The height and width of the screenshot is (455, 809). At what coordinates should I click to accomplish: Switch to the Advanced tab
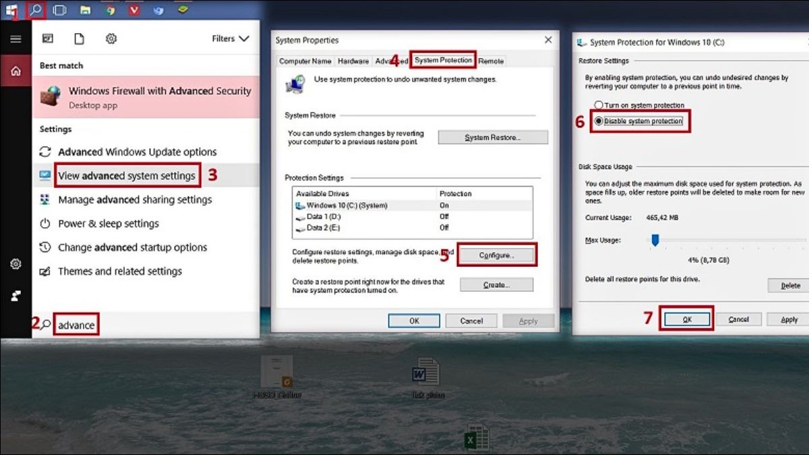tap(391, 61)
